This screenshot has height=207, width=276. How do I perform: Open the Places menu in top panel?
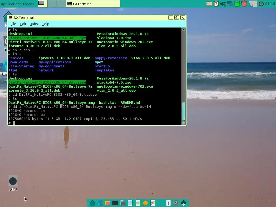(29, 4)
